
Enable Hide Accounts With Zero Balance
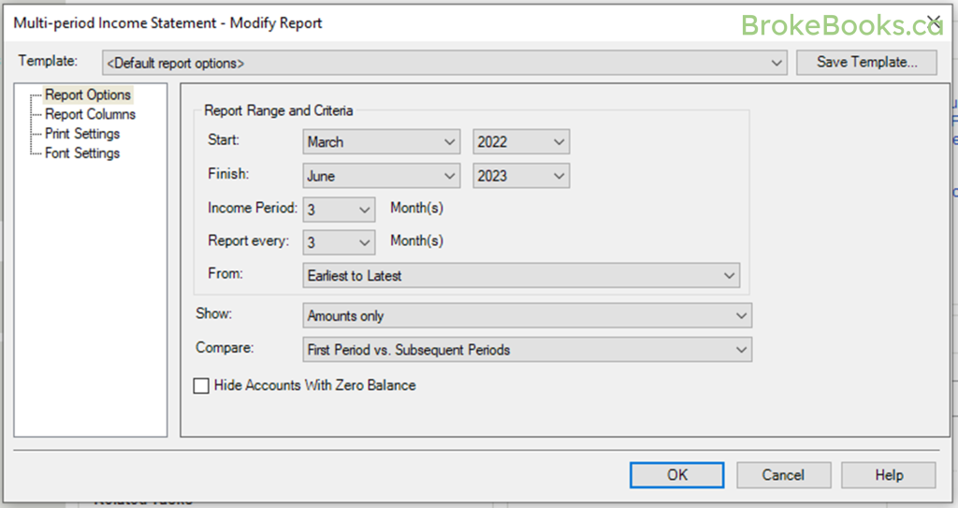click(x=201, y=385)
